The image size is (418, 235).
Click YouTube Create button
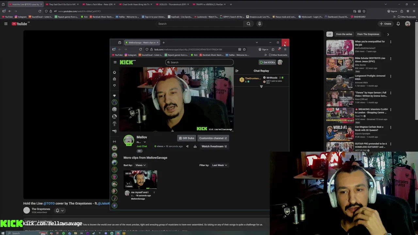(386, 24)
